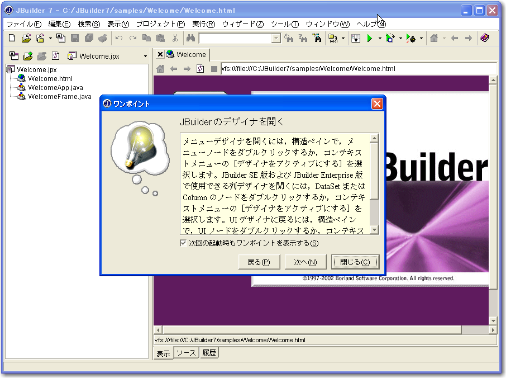Open the search text combo box dropdown

pyautogui.click(x=276, y=39)
